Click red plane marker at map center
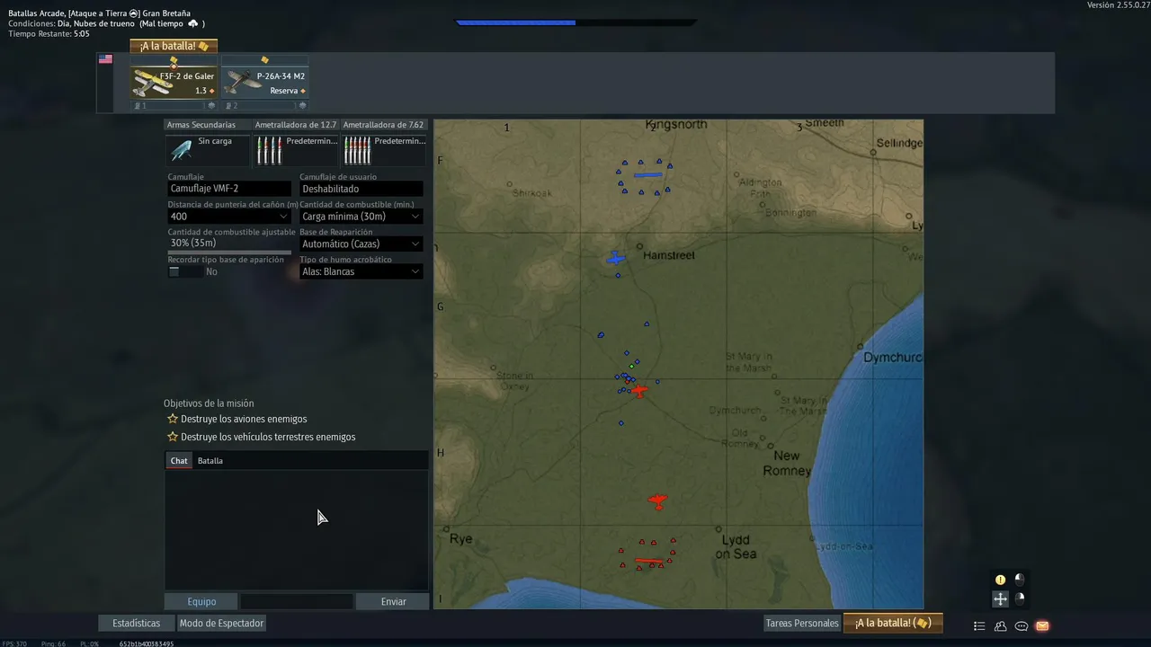1151x647 pixels. point(638,390)
